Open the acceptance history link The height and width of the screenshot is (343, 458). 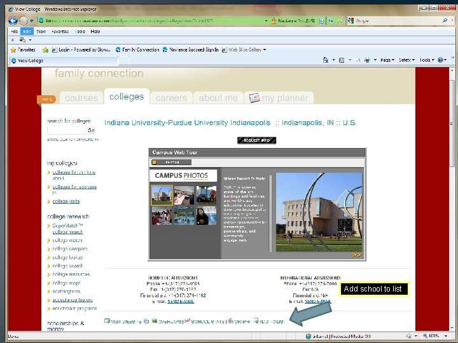(x=73, y=300)
